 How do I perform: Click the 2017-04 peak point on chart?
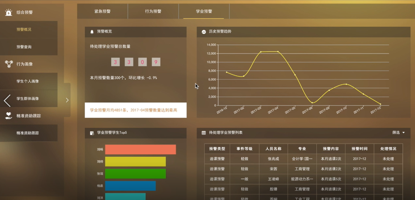tap(278, 52)
